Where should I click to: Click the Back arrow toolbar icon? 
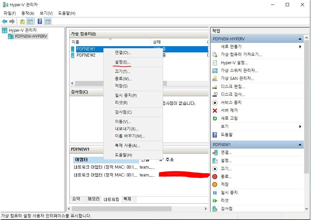pos(5,21)
